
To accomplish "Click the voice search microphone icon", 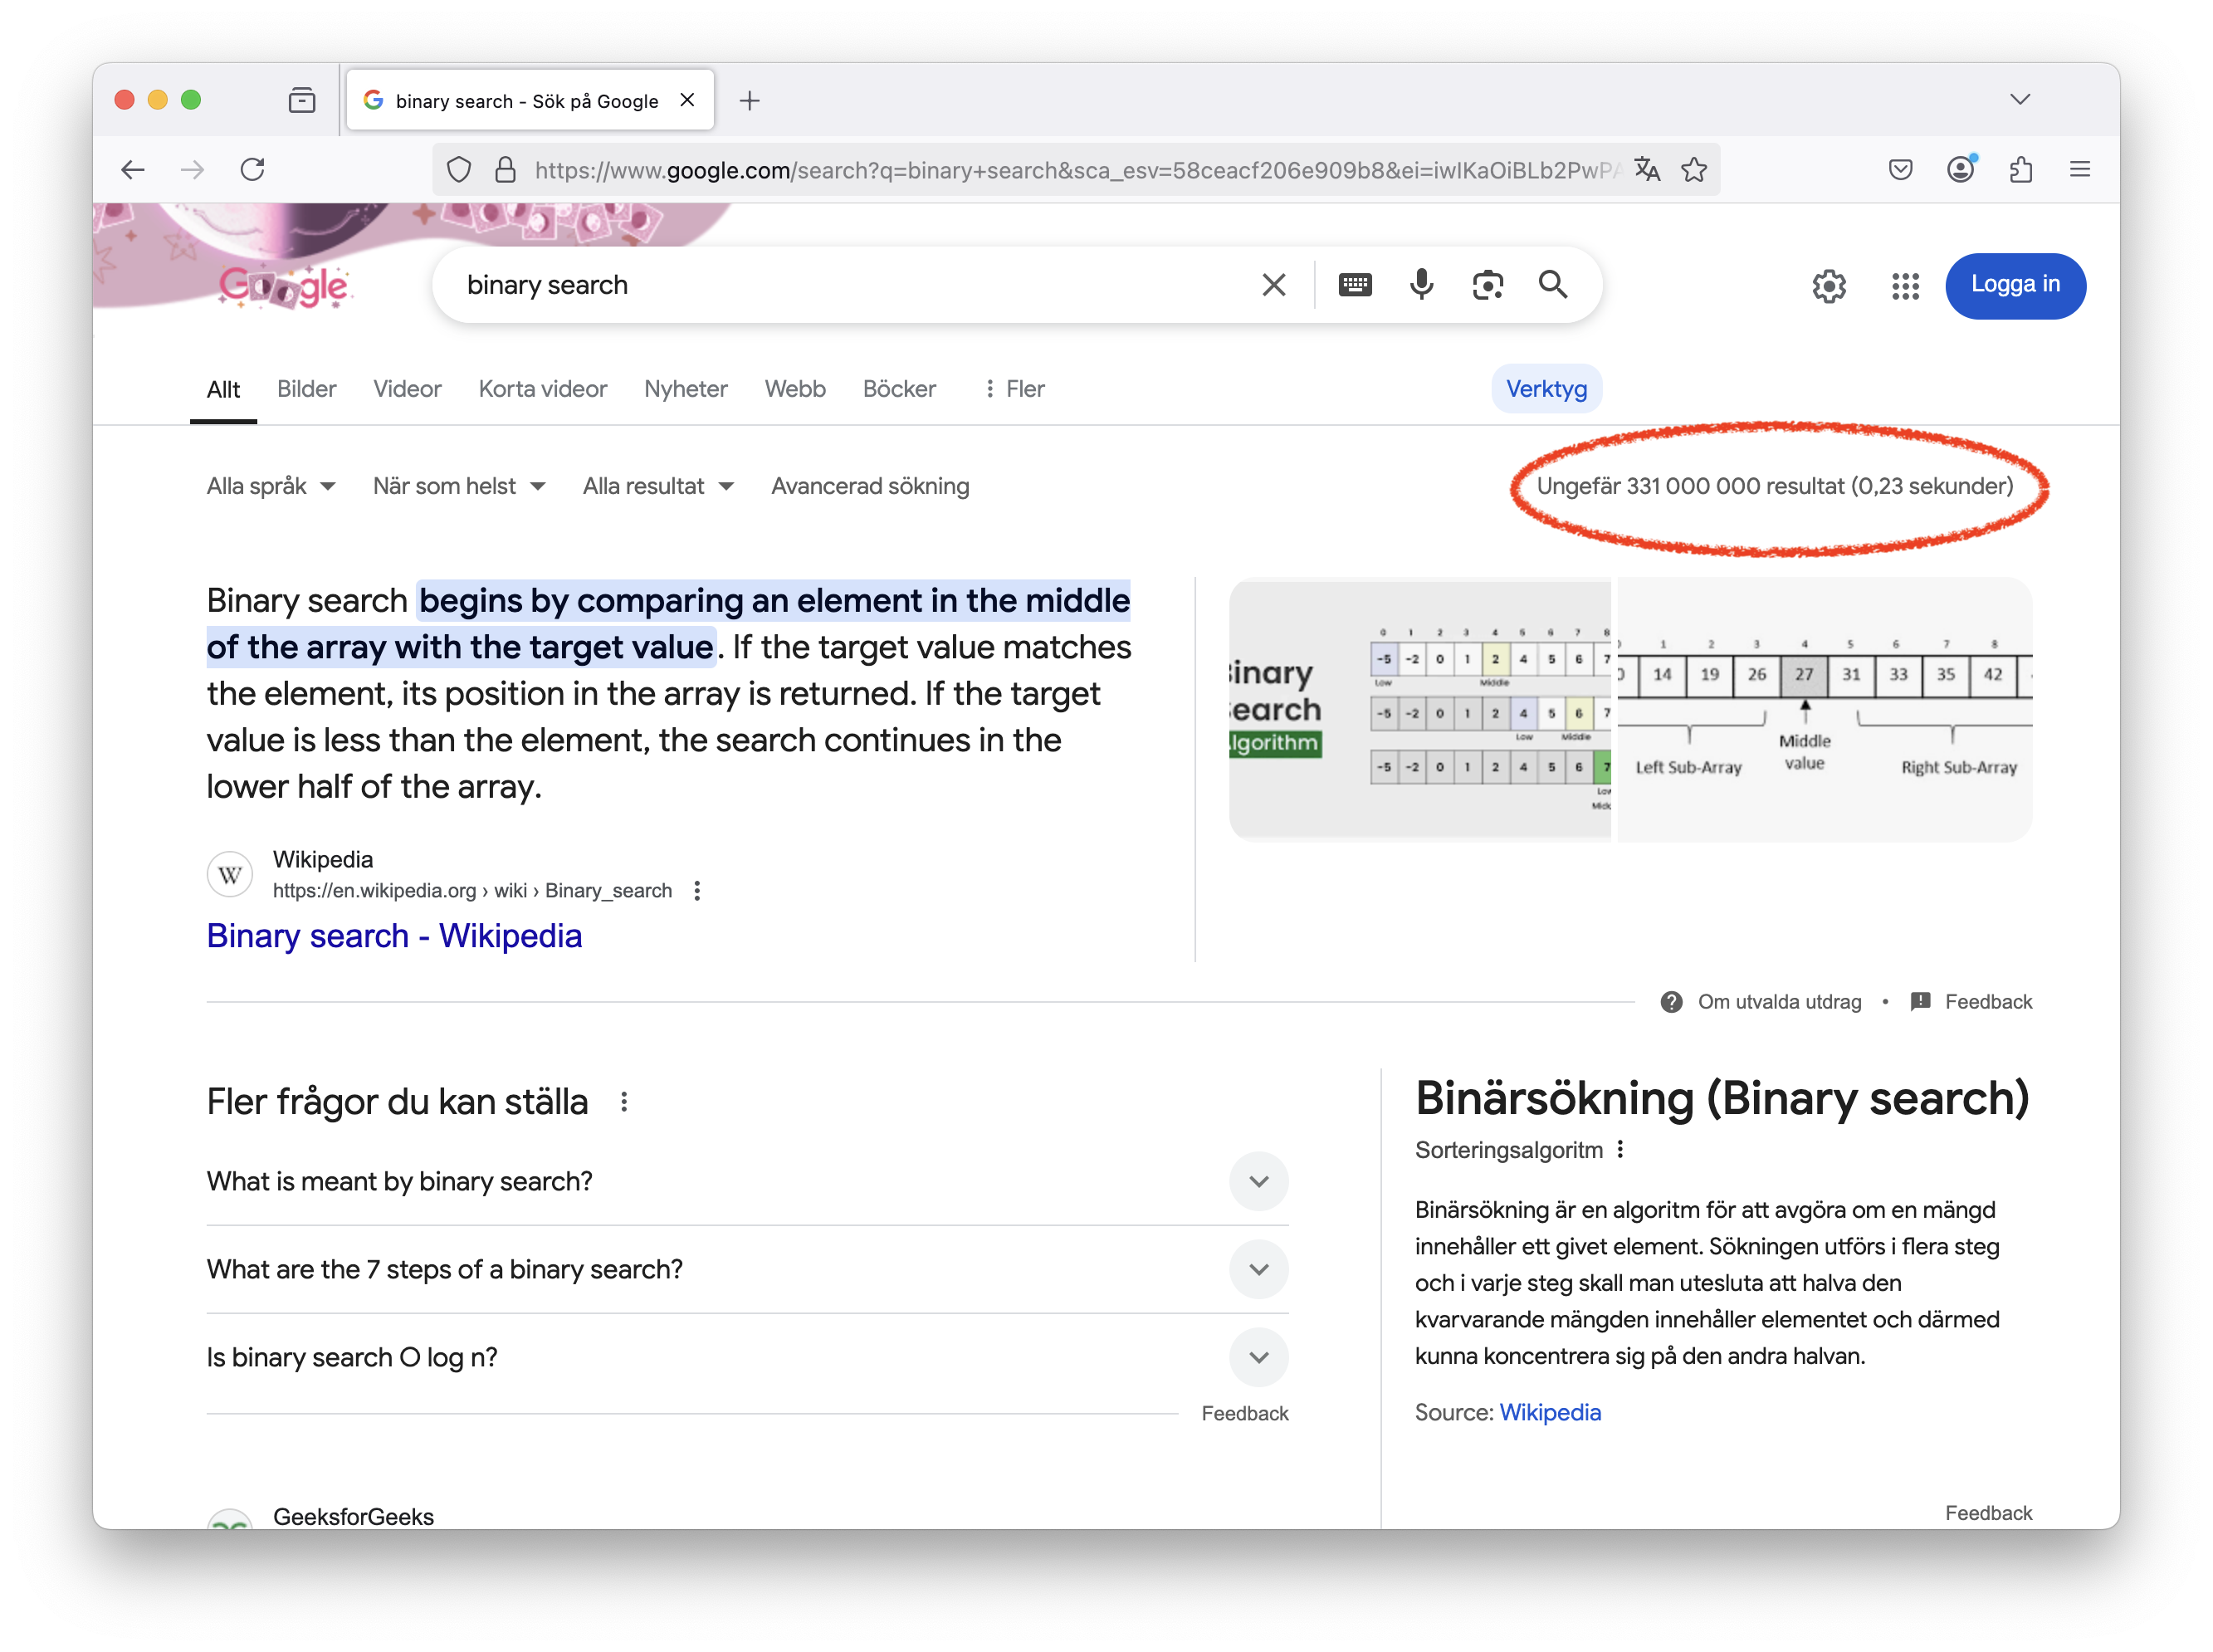I will [x=1421, y=285].
